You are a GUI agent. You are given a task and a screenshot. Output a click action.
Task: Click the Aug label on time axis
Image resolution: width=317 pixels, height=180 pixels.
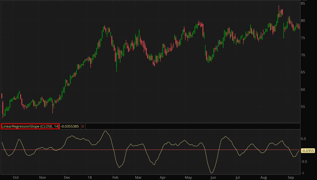263,178
